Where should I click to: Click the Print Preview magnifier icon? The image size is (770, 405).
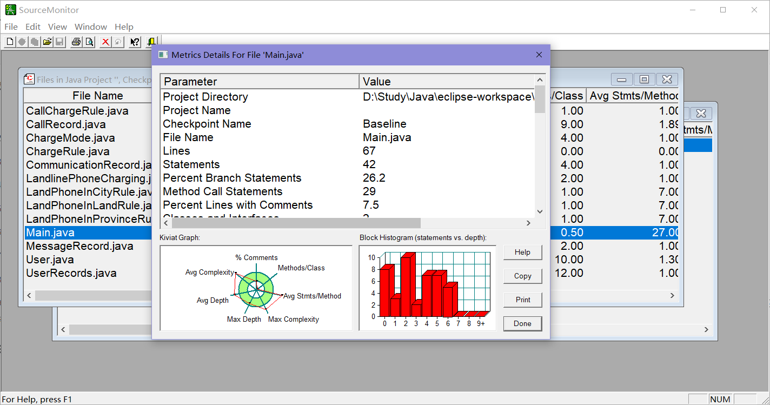(89, 42)
